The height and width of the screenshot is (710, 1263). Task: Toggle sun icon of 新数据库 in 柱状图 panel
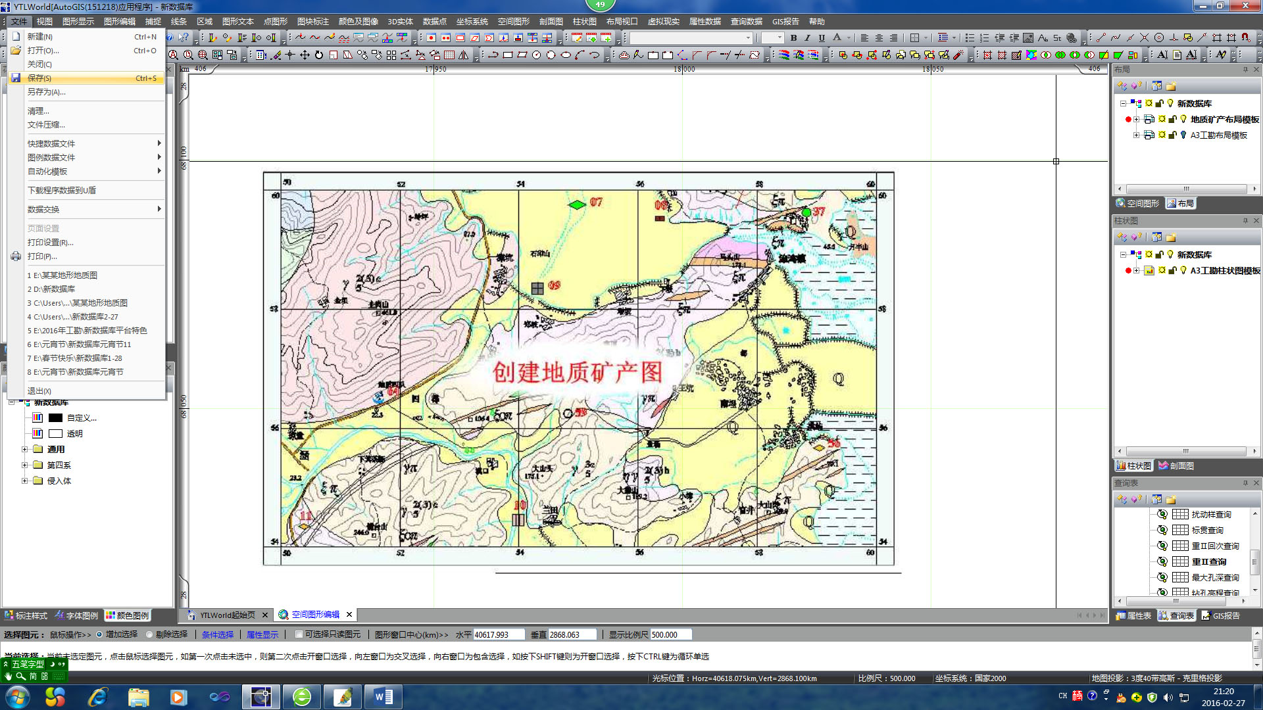[x=1149, y=254]
